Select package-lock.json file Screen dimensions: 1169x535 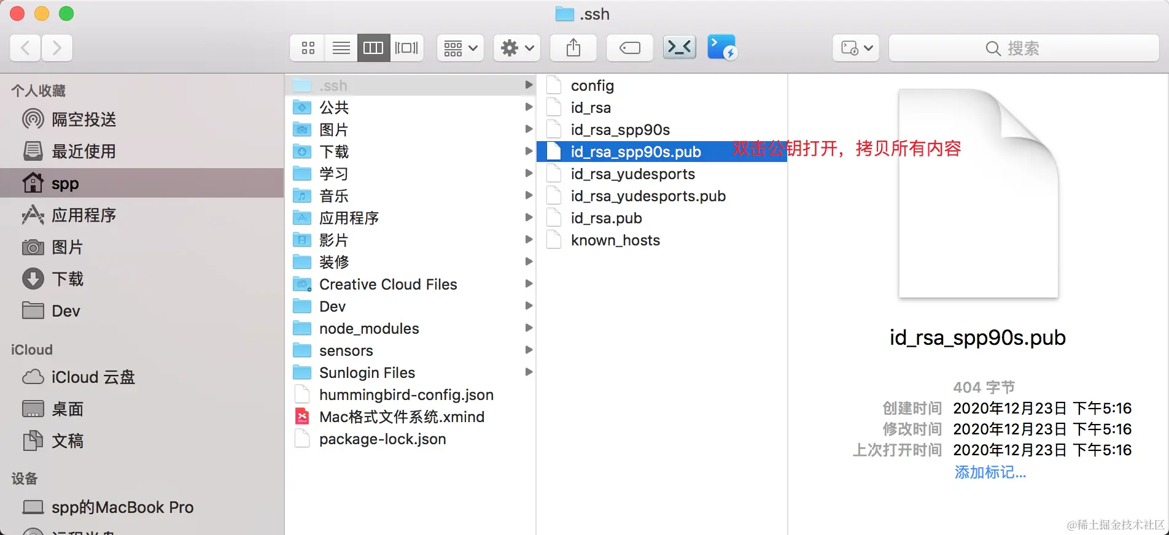(x=411, y=439)
